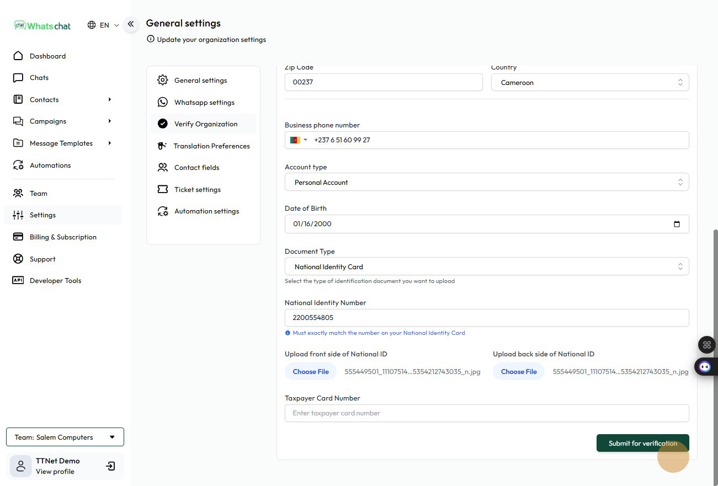Collapse the sidebar with double-chevron icon
Viewport: 718px width, 486px height.
click(131, 24)
